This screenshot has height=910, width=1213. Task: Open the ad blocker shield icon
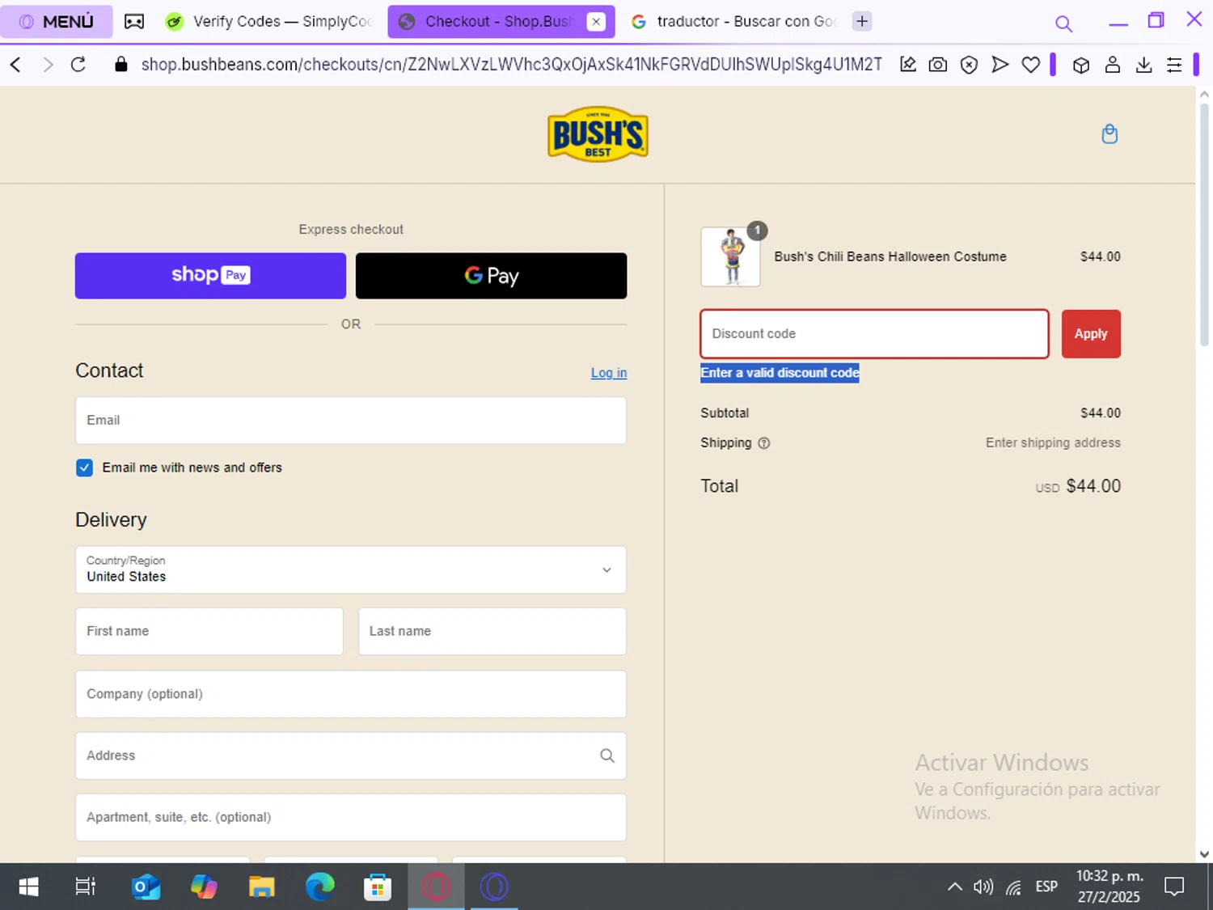coord(969,65)
